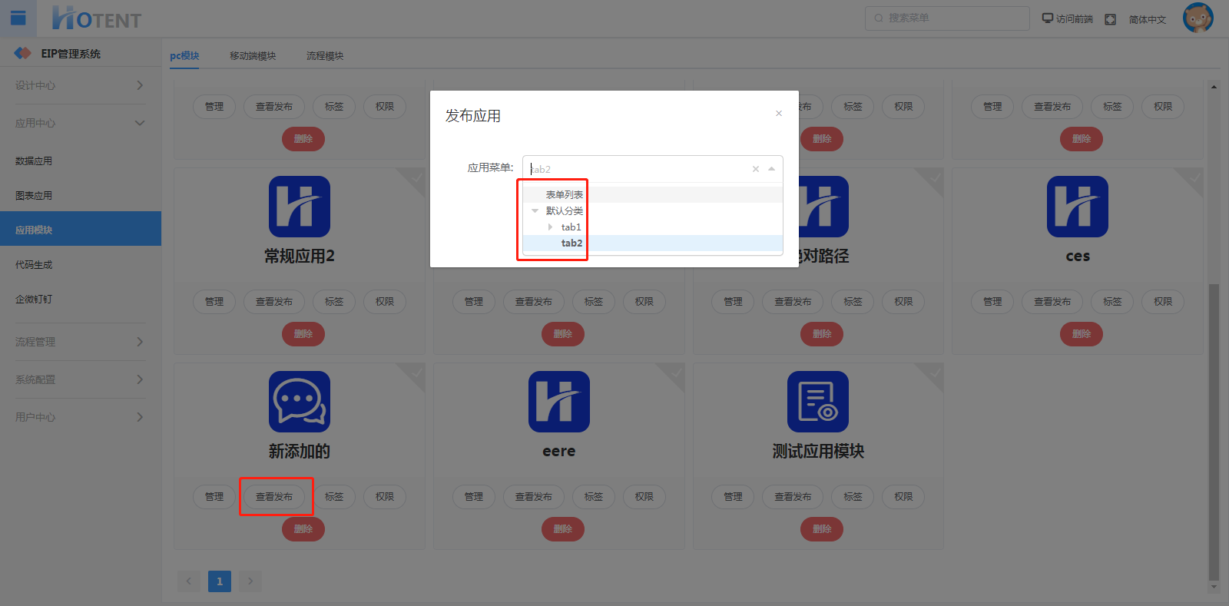Screen dimensions: 1229x606
Task: Click 查看发布 on the eere card
Action: point(534,497)
